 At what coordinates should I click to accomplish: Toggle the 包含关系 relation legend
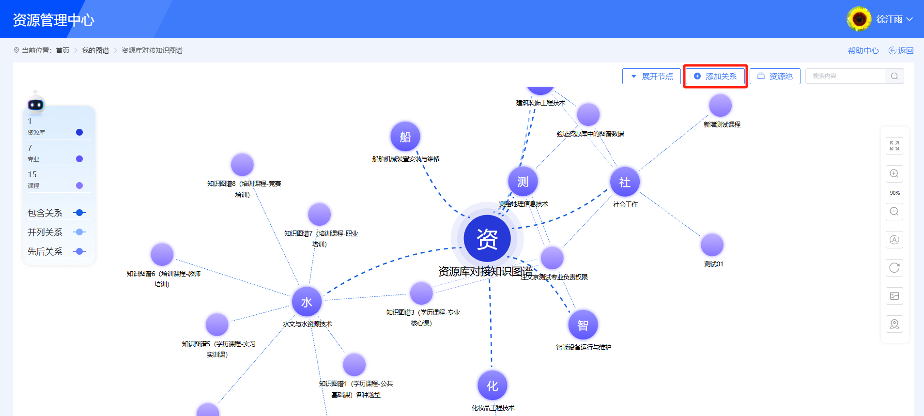coord(79,213)
